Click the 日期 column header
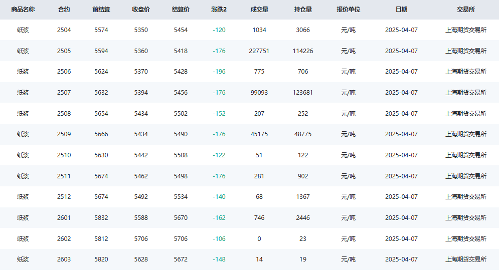499x273 pixels. click(401, 10)
